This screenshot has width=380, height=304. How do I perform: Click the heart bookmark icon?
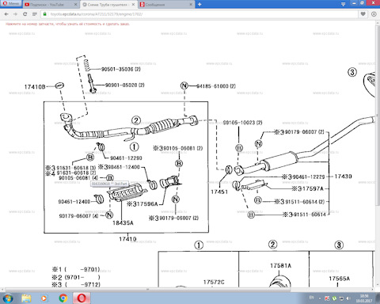[x=363, y=14]
